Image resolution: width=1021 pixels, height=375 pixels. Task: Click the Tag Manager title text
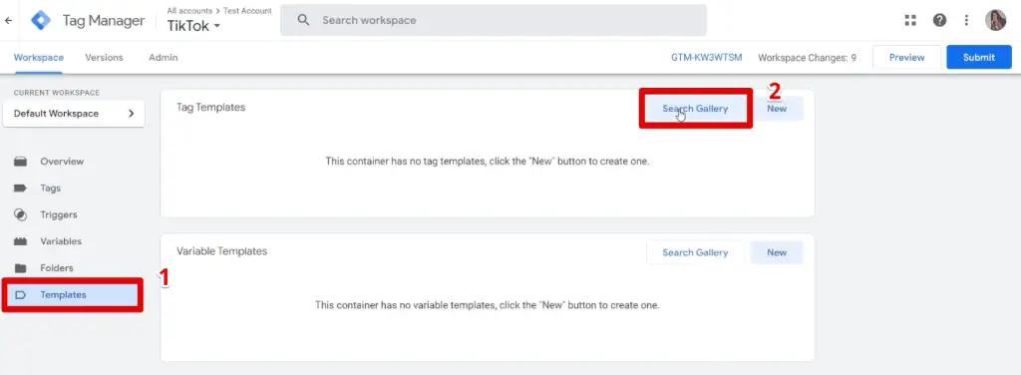(x=104, y=21)
